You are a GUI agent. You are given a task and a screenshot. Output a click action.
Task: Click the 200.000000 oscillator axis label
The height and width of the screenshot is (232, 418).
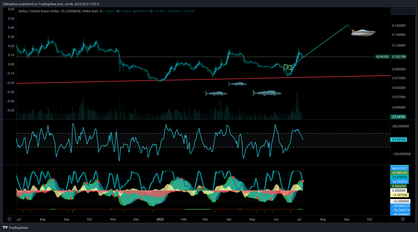pyautogui.click(x=400, y=126)
